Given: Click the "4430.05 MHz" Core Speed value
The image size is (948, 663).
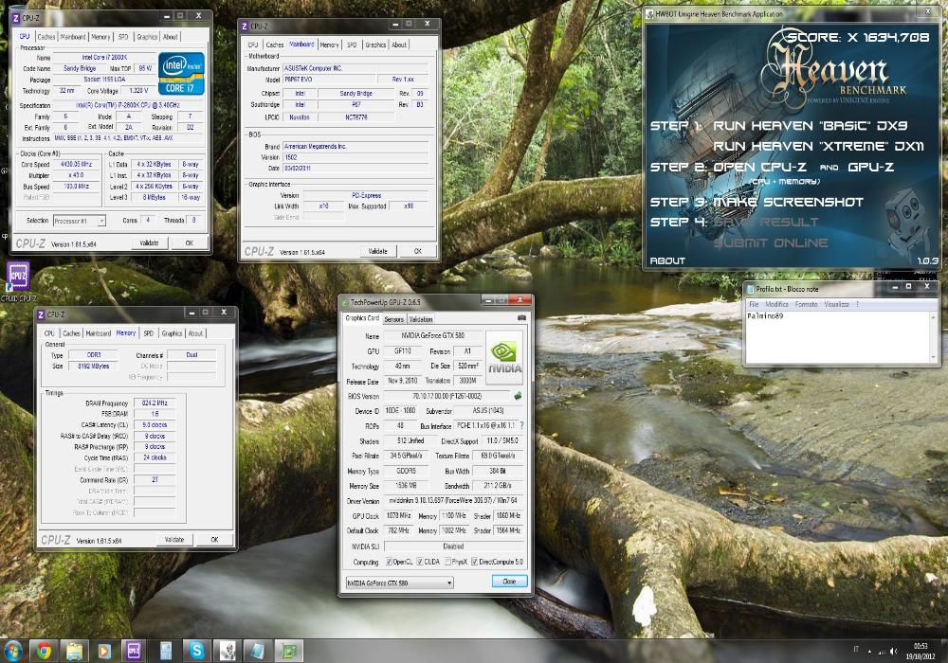Looking at the screenshot, I should point(76,164).
